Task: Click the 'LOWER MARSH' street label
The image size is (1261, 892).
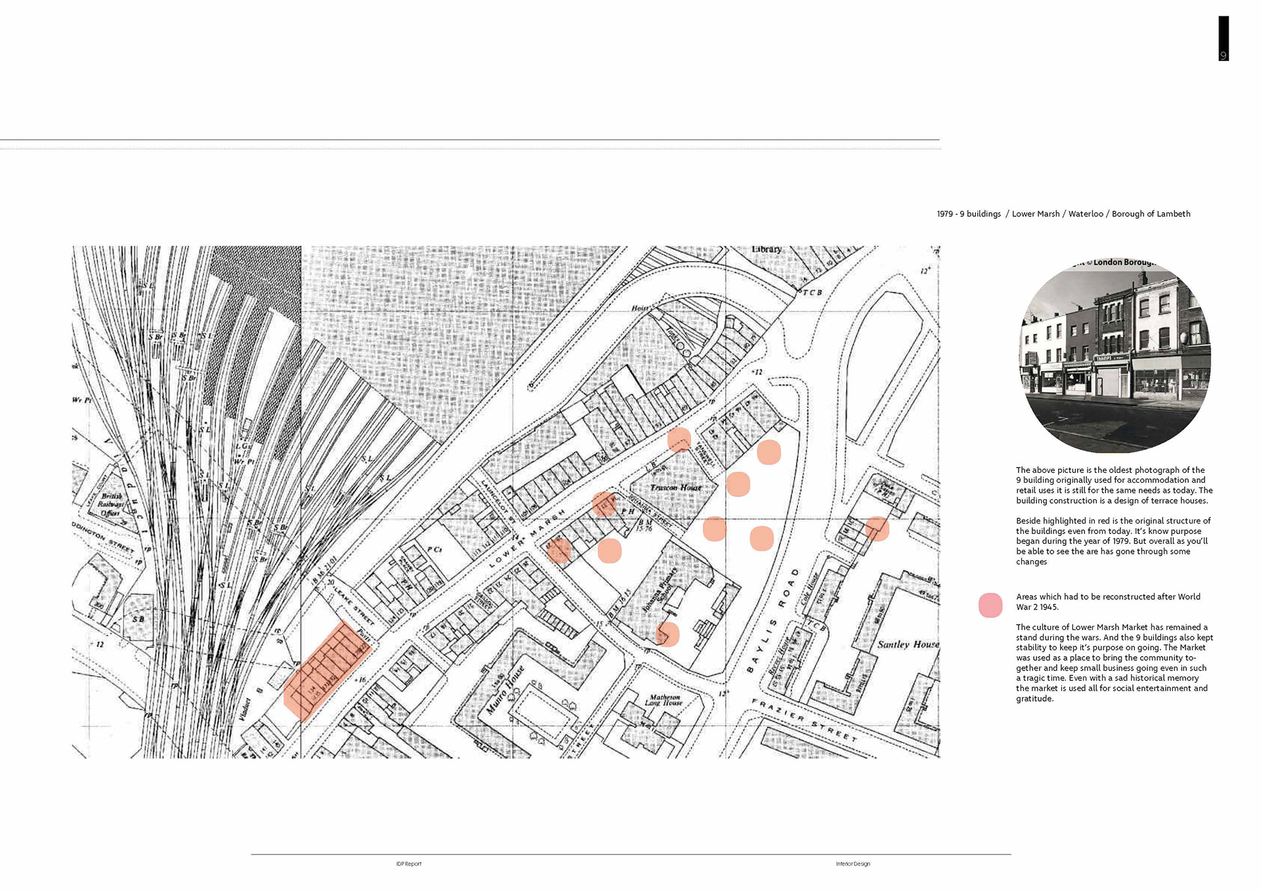Action: pyautogui.click(x=527, y=537)
